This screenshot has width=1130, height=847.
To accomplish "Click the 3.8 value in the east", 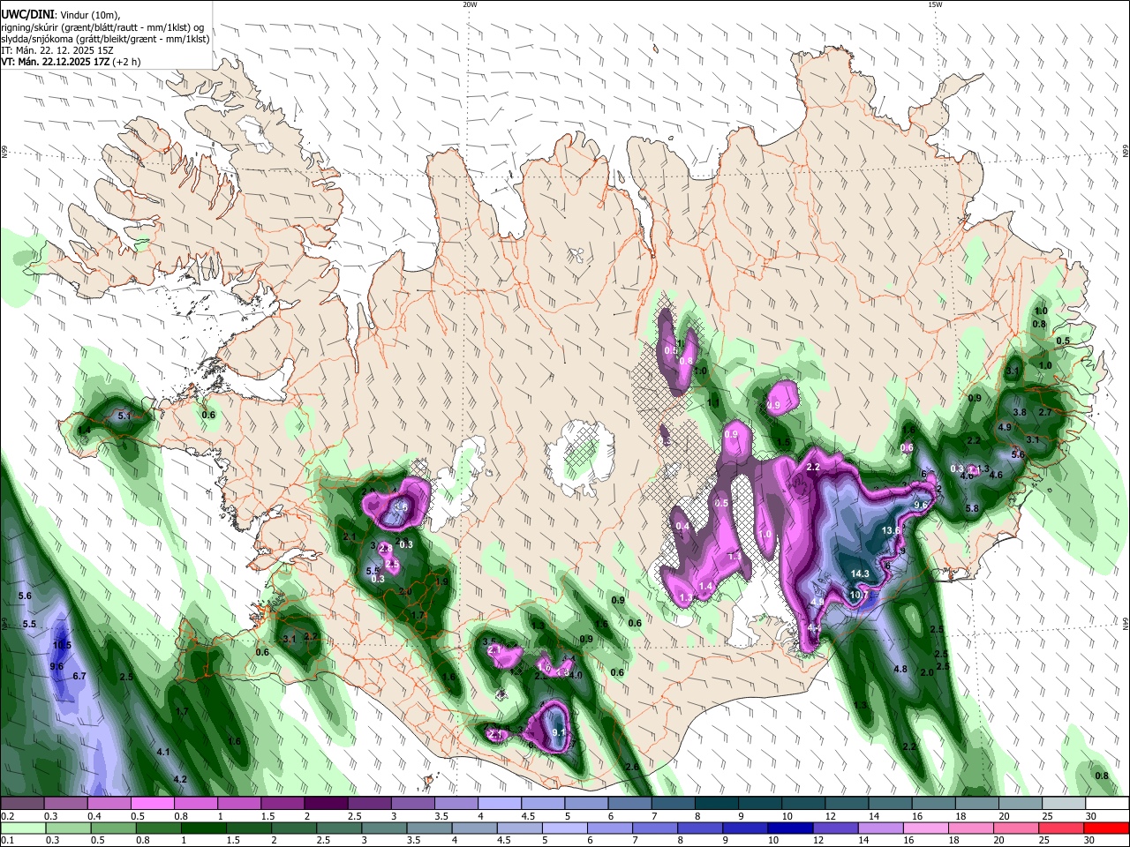I will [x=1019, y=412].
